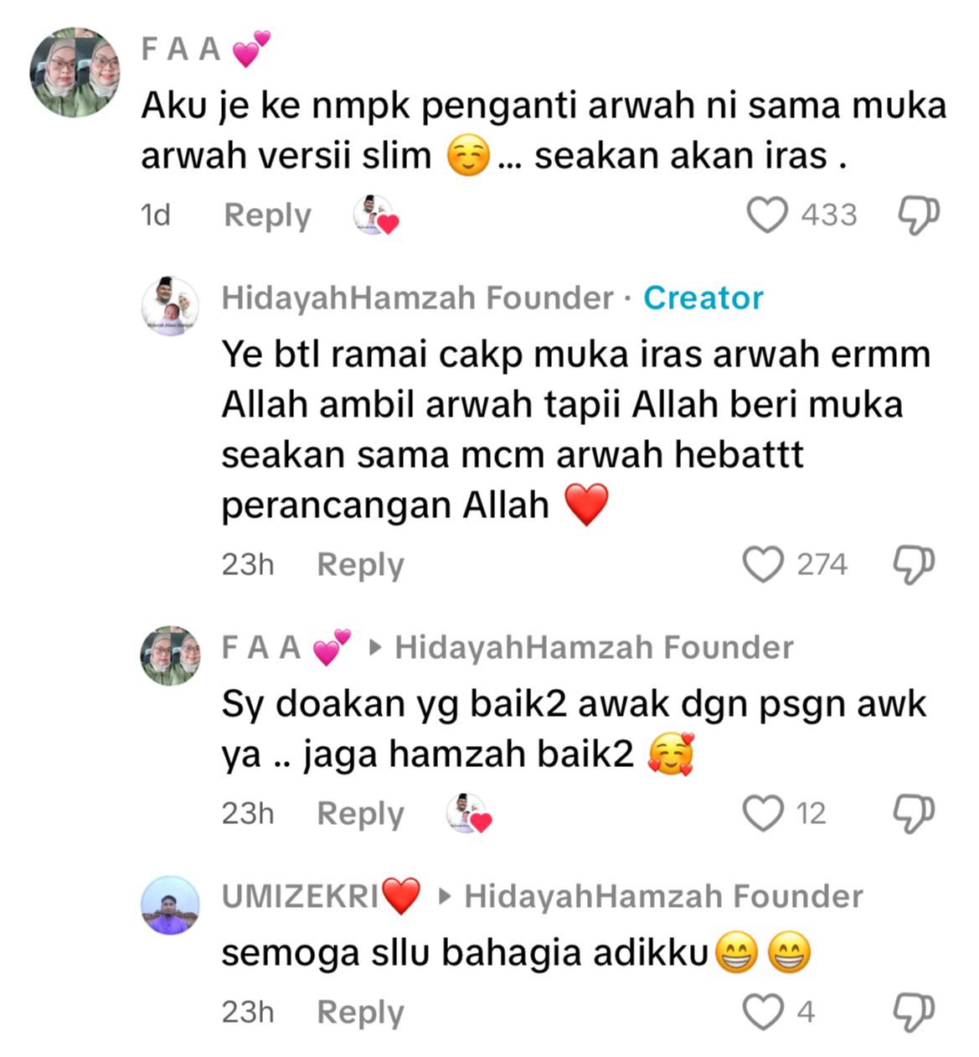Like the top comment with 433 likes
This screenshot has width=979, height=1057.
pyautogui.click(x=767, y=215)
